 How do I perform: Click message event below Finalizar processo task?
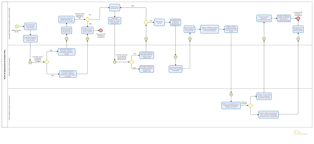[x=88, y=39]
